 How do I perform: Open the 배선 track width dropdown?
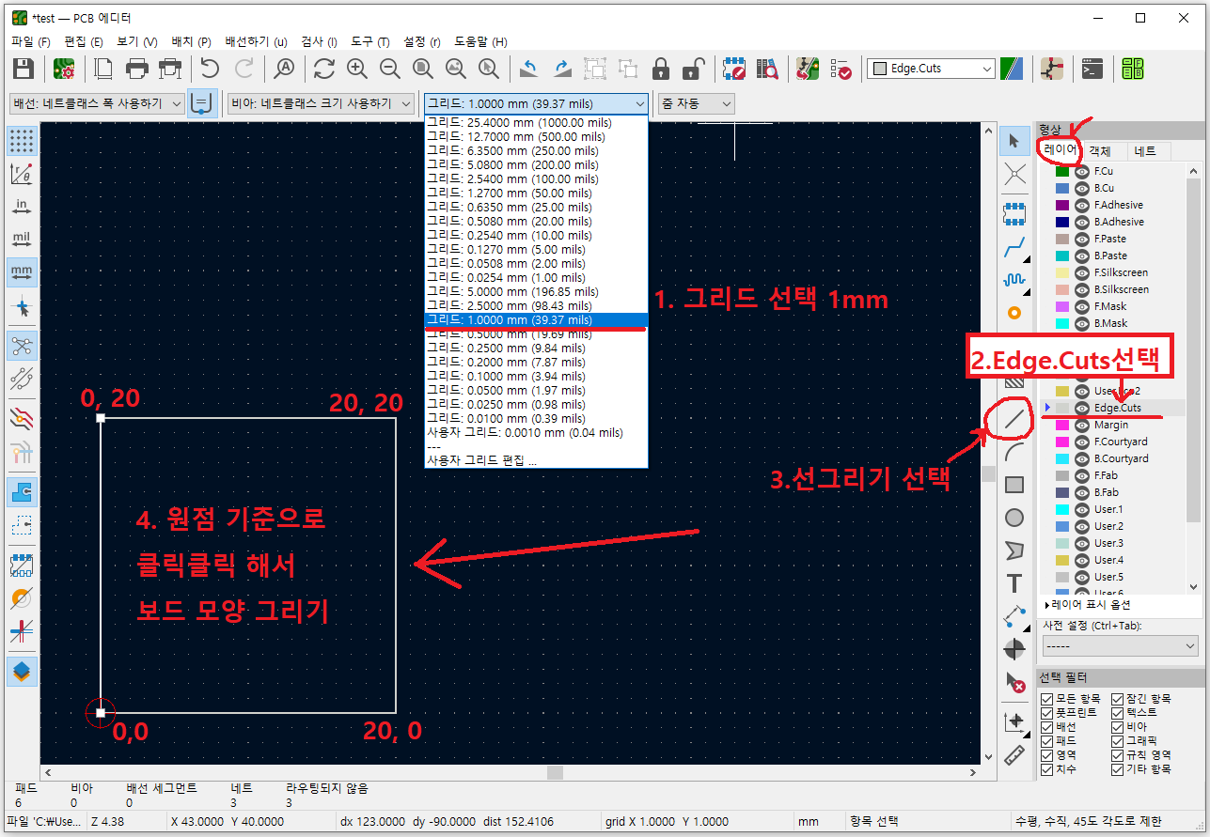point(97,103)
